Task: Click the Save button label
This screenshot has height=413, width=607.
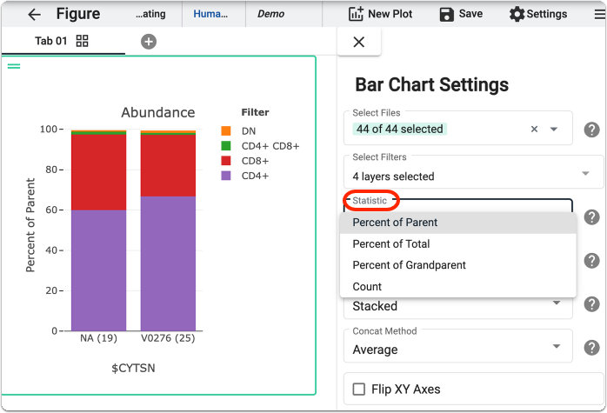Action: pos(470,14)
